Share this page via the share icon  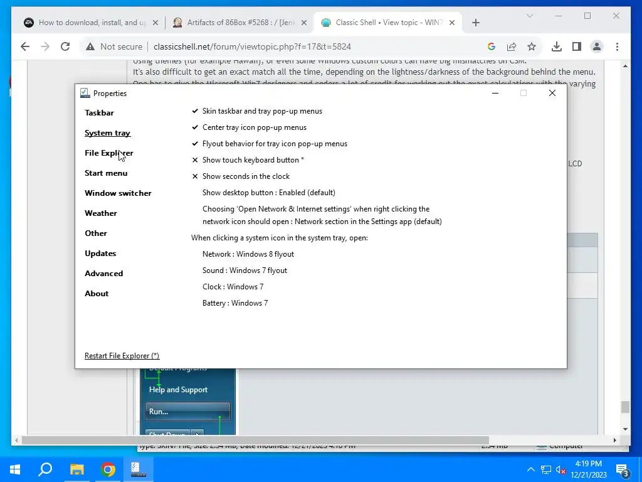click(512, 46)
